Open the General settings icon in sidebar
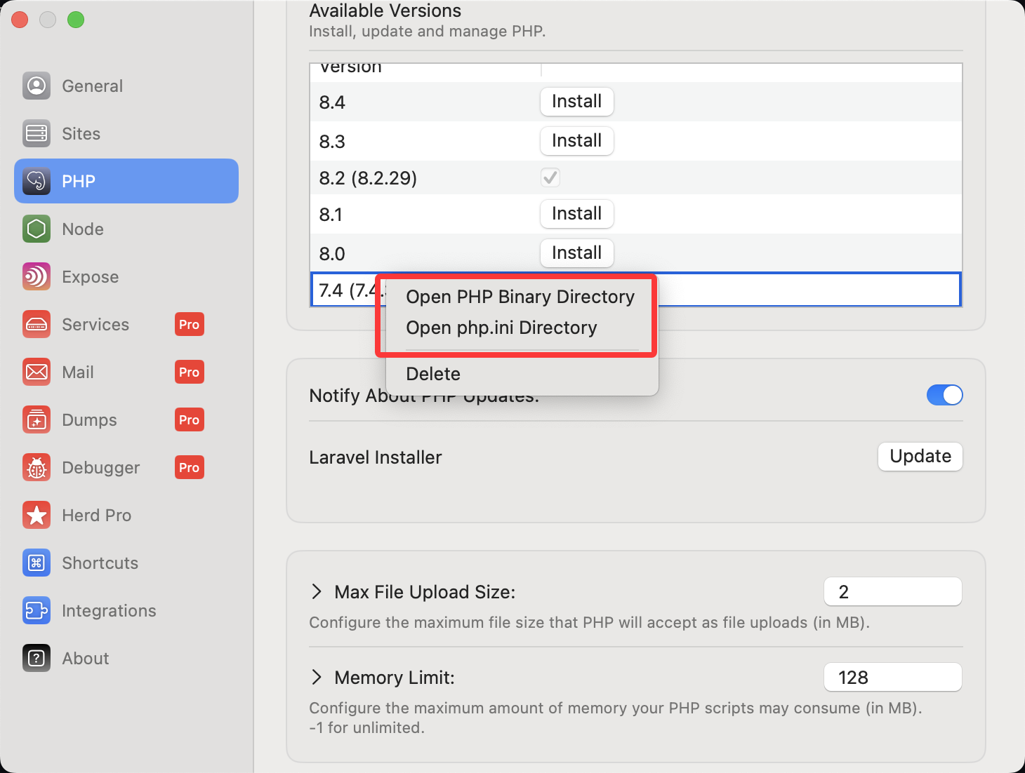The image size is (1025, 773). point(37,86)
